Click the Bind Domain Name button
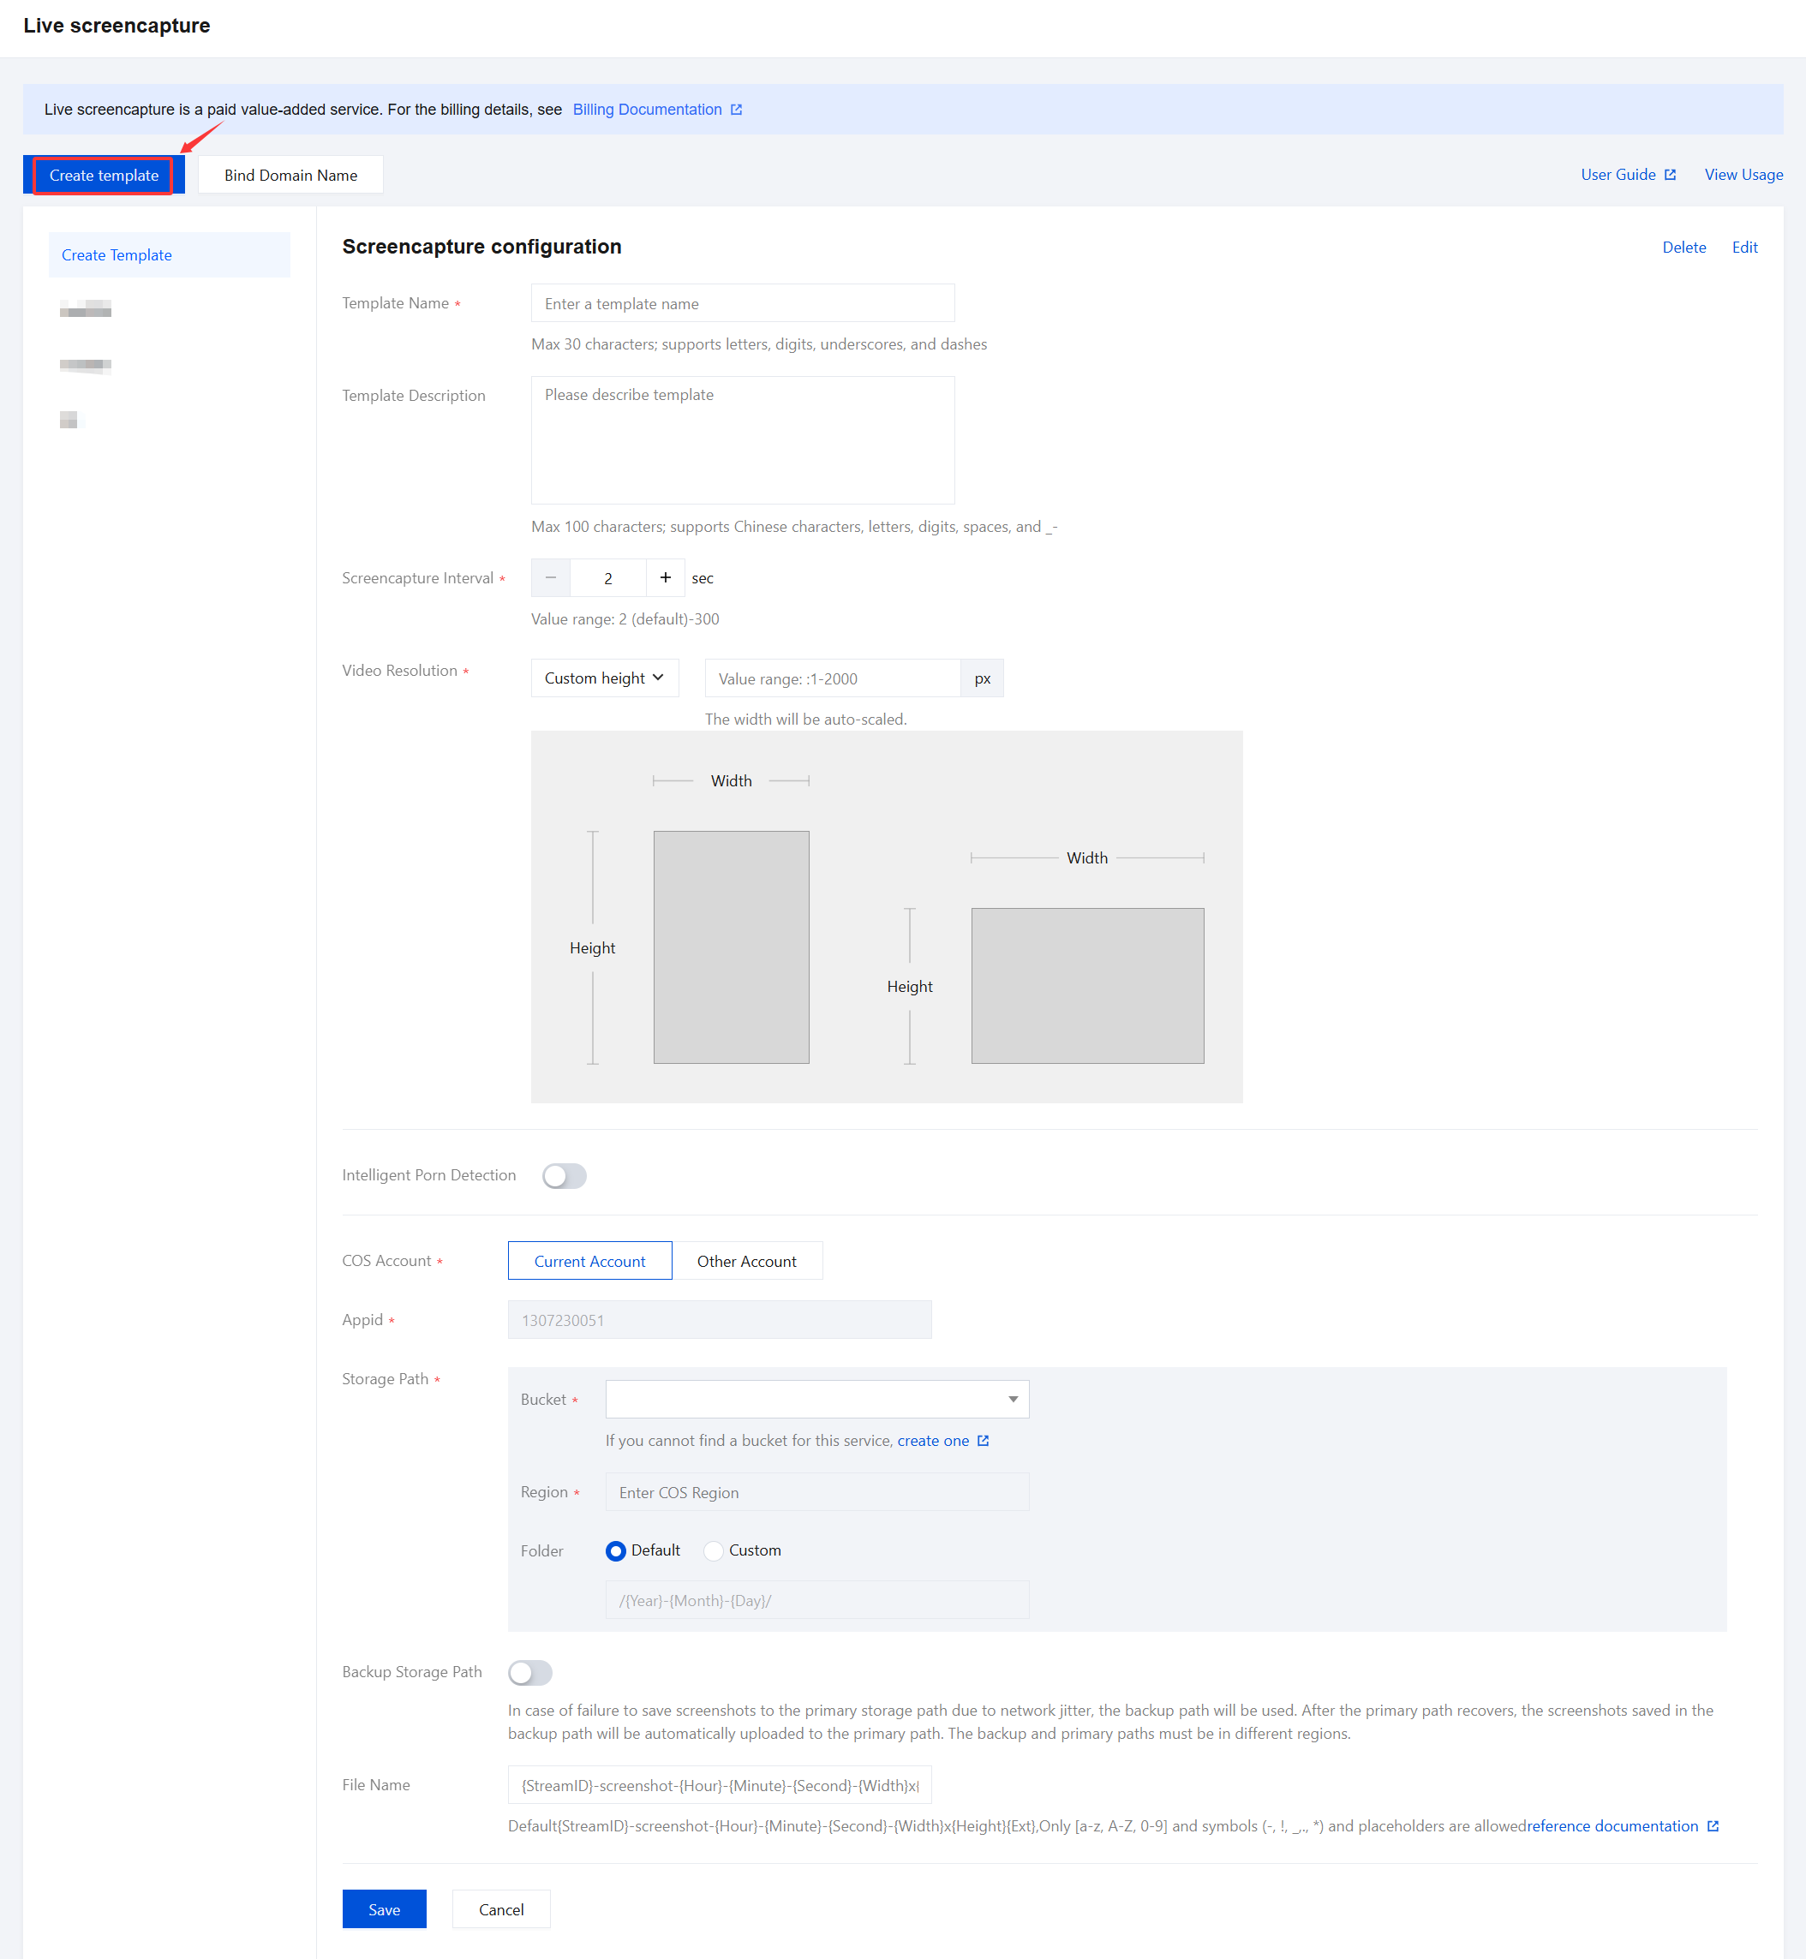 click(x=290, y=175)
